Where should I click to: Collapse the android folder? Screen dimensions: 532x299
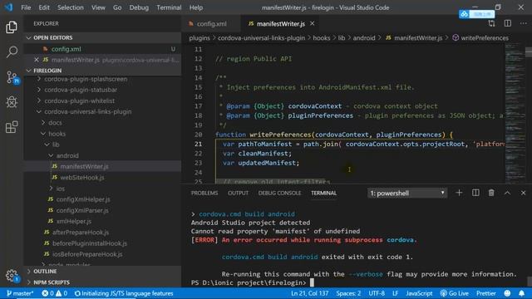point(63,155)
